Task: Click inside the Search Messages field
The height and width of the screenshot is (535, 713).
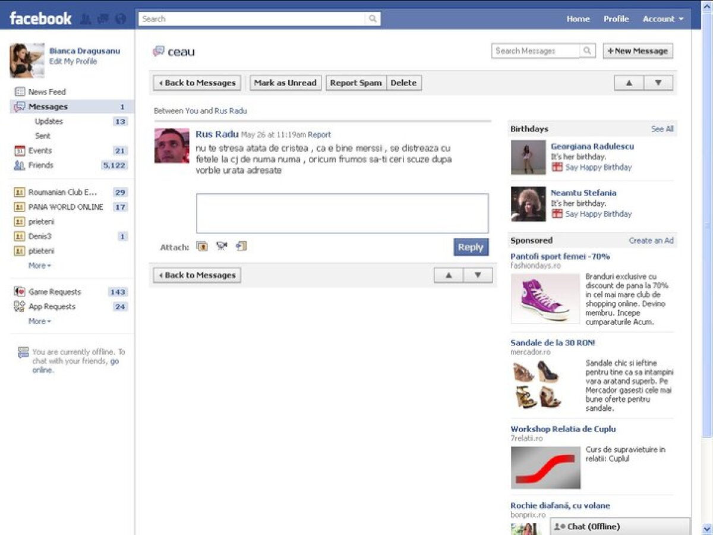Action: coord(535,51)
